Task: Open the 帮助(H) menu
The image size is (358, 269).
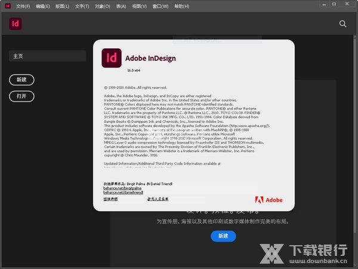Action: coord(182,7)
